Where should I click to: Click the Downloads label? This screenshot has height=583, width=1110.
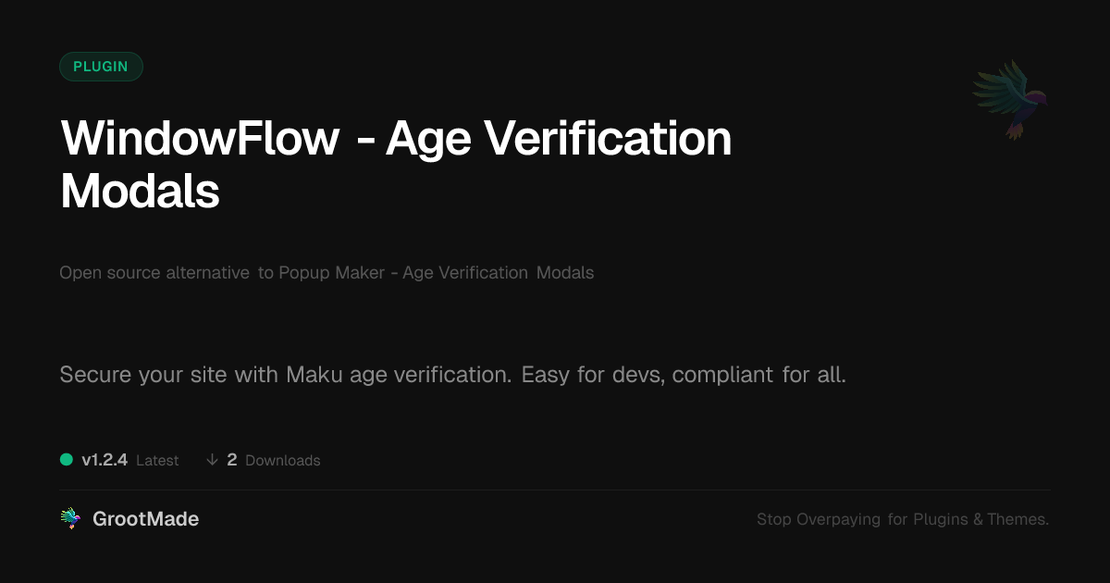point(282,461)
